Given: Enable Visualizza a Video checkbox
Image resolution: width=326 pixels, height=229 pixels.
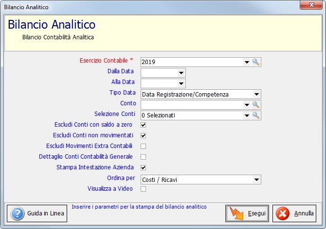Looking at the screenshot, I should coord(143,189).
